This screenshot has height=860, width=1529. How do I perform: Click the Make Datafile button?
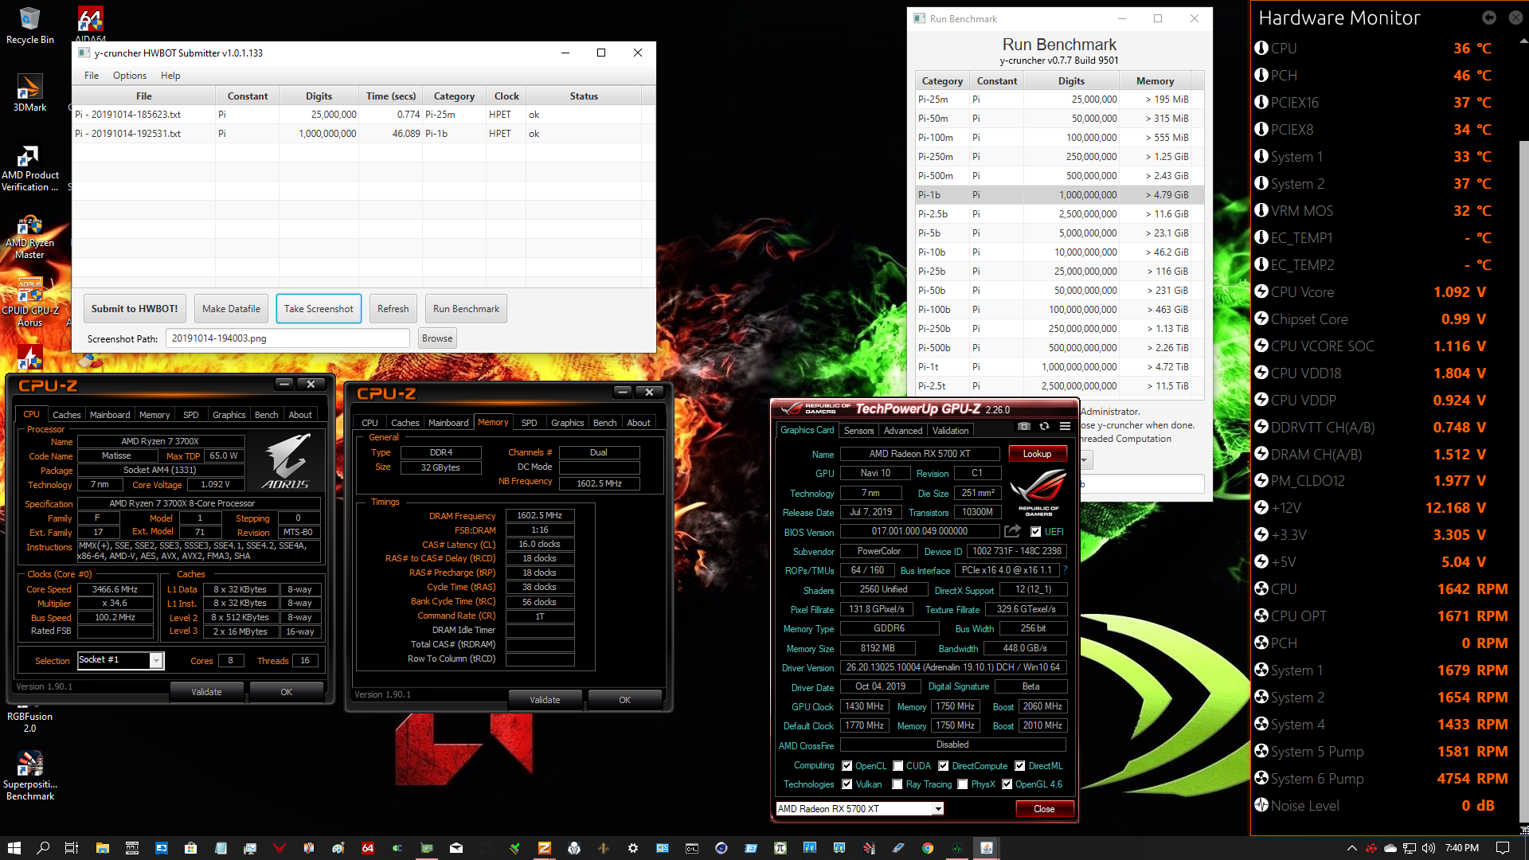click(x=231, y=309)
